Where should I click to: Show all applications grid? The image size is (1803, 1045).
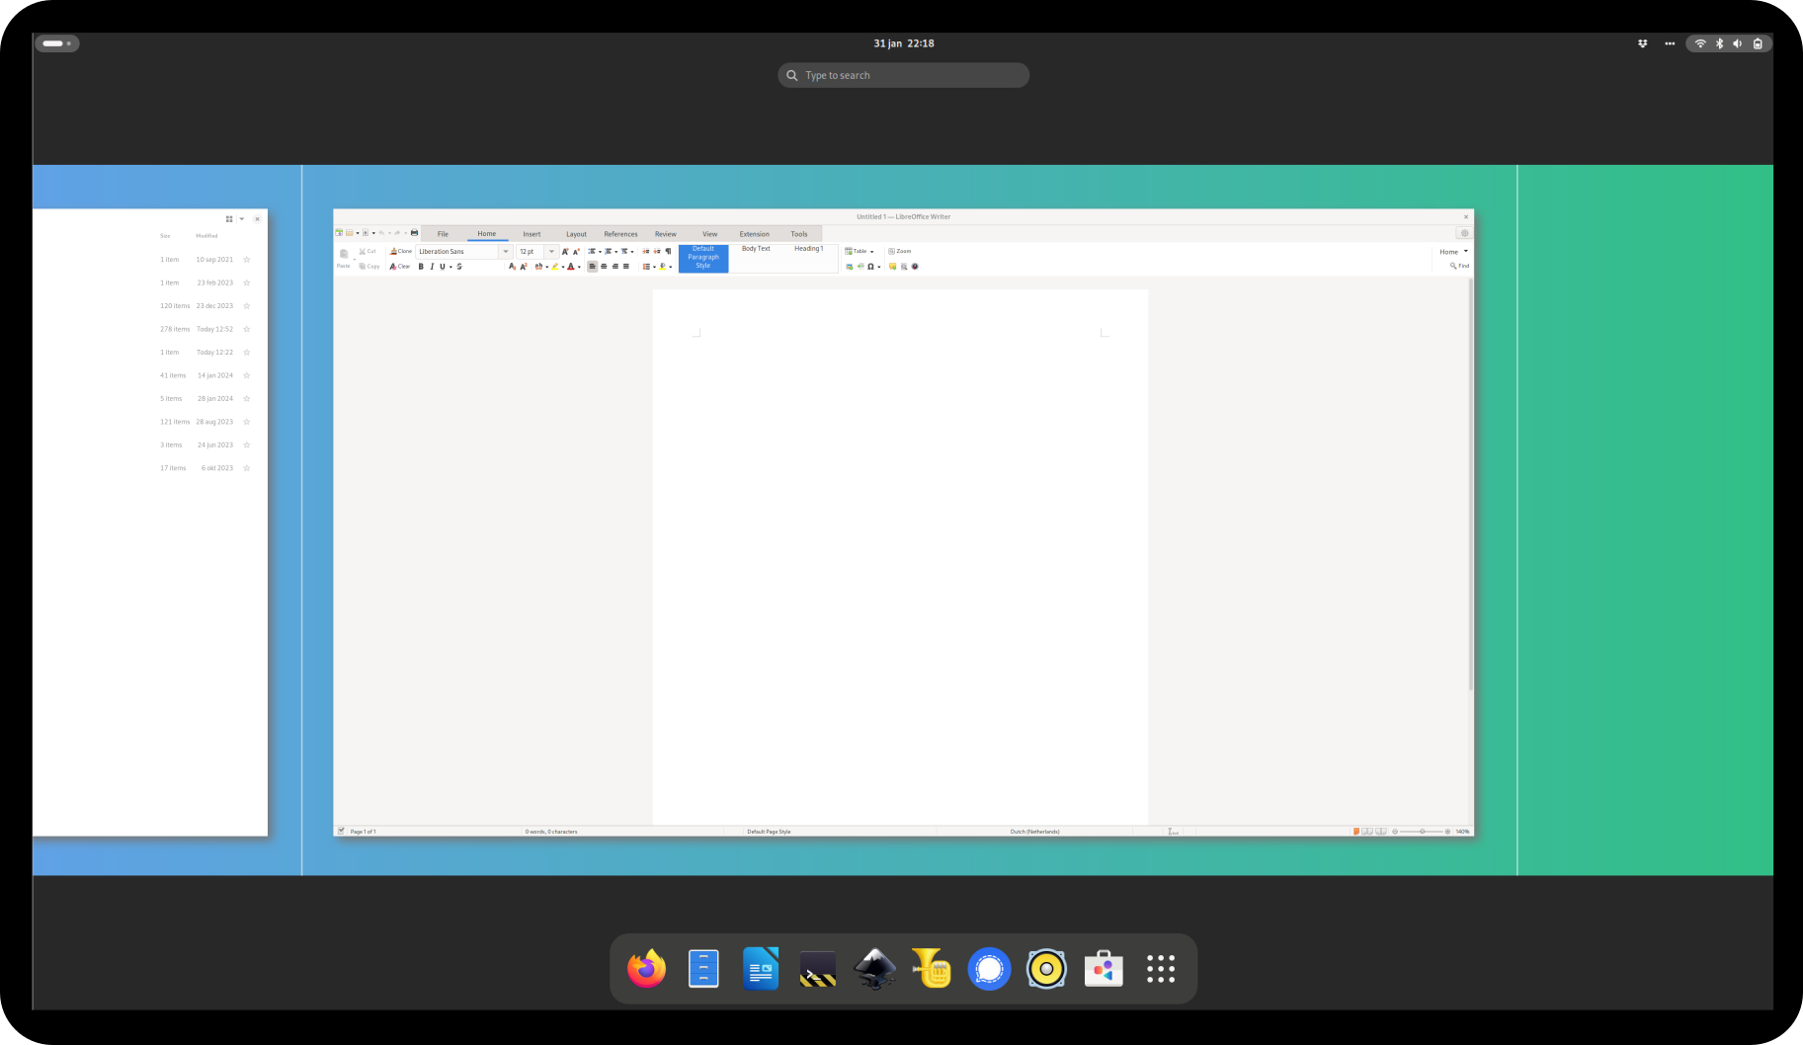coord(1161,969)
